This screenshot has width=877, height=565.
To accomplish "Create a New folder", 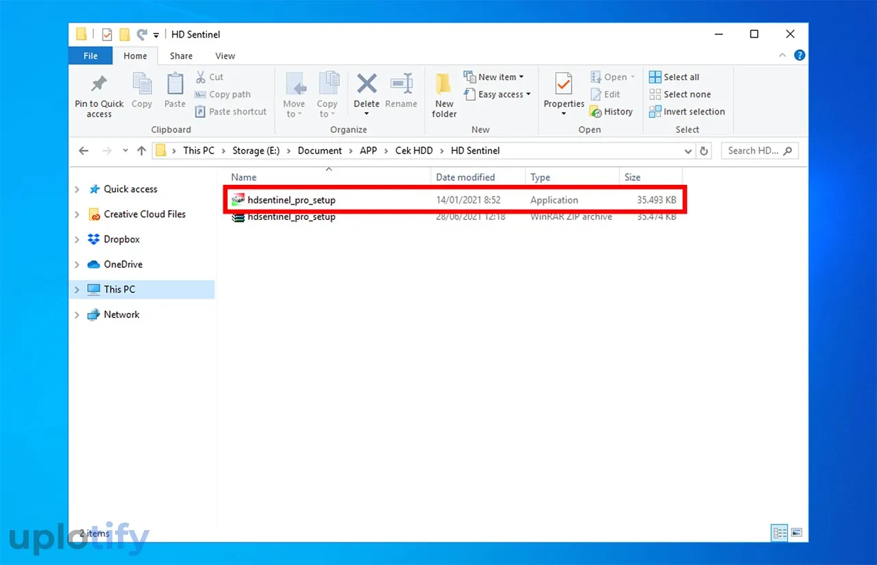I will pos(444,95).
